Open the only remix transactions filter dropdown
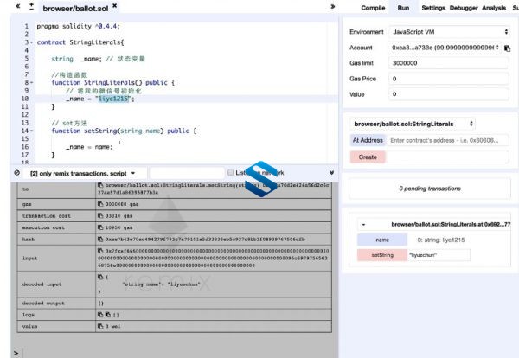Screen dimensions: 519x358 pos(82,173)
